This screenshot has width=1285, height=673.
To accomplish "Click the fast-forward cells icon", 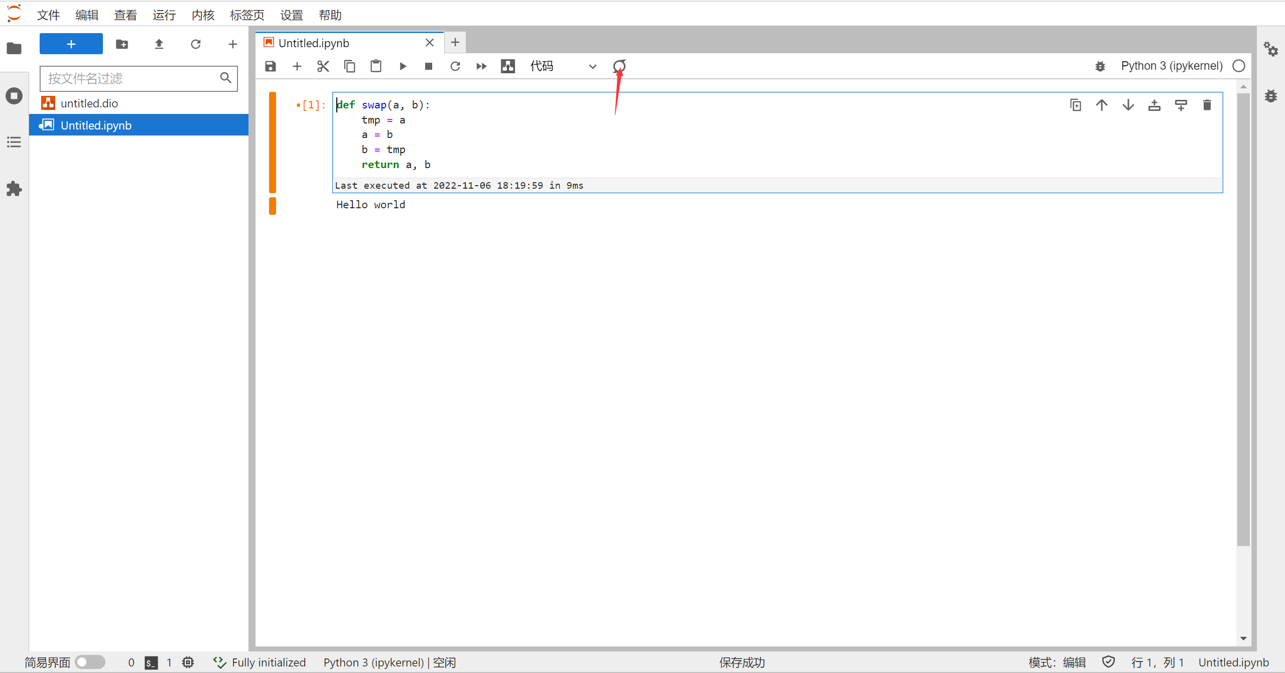I will pyautogui.click(x=481, y=66).
